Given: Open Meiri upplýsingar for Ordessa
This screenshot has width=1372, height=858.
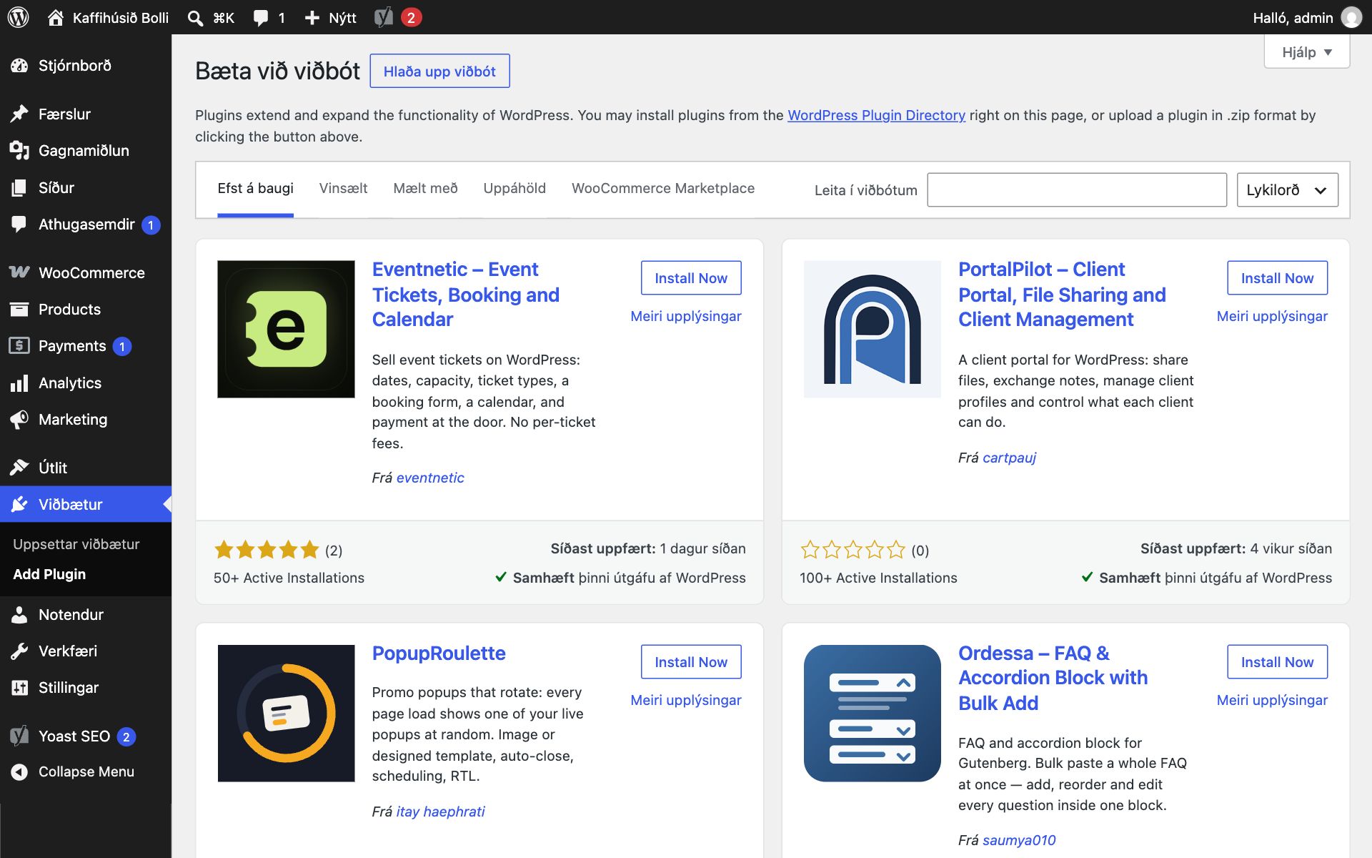Looking at the screenshot, I should click(1272, 700).
